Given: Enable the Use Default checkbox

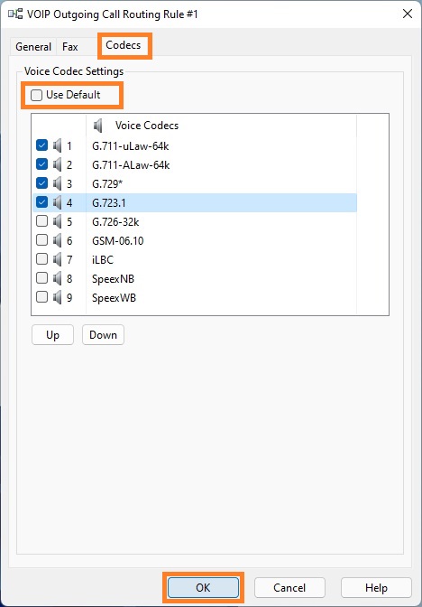Looking at the screenshot, I should tap(36, 95).
